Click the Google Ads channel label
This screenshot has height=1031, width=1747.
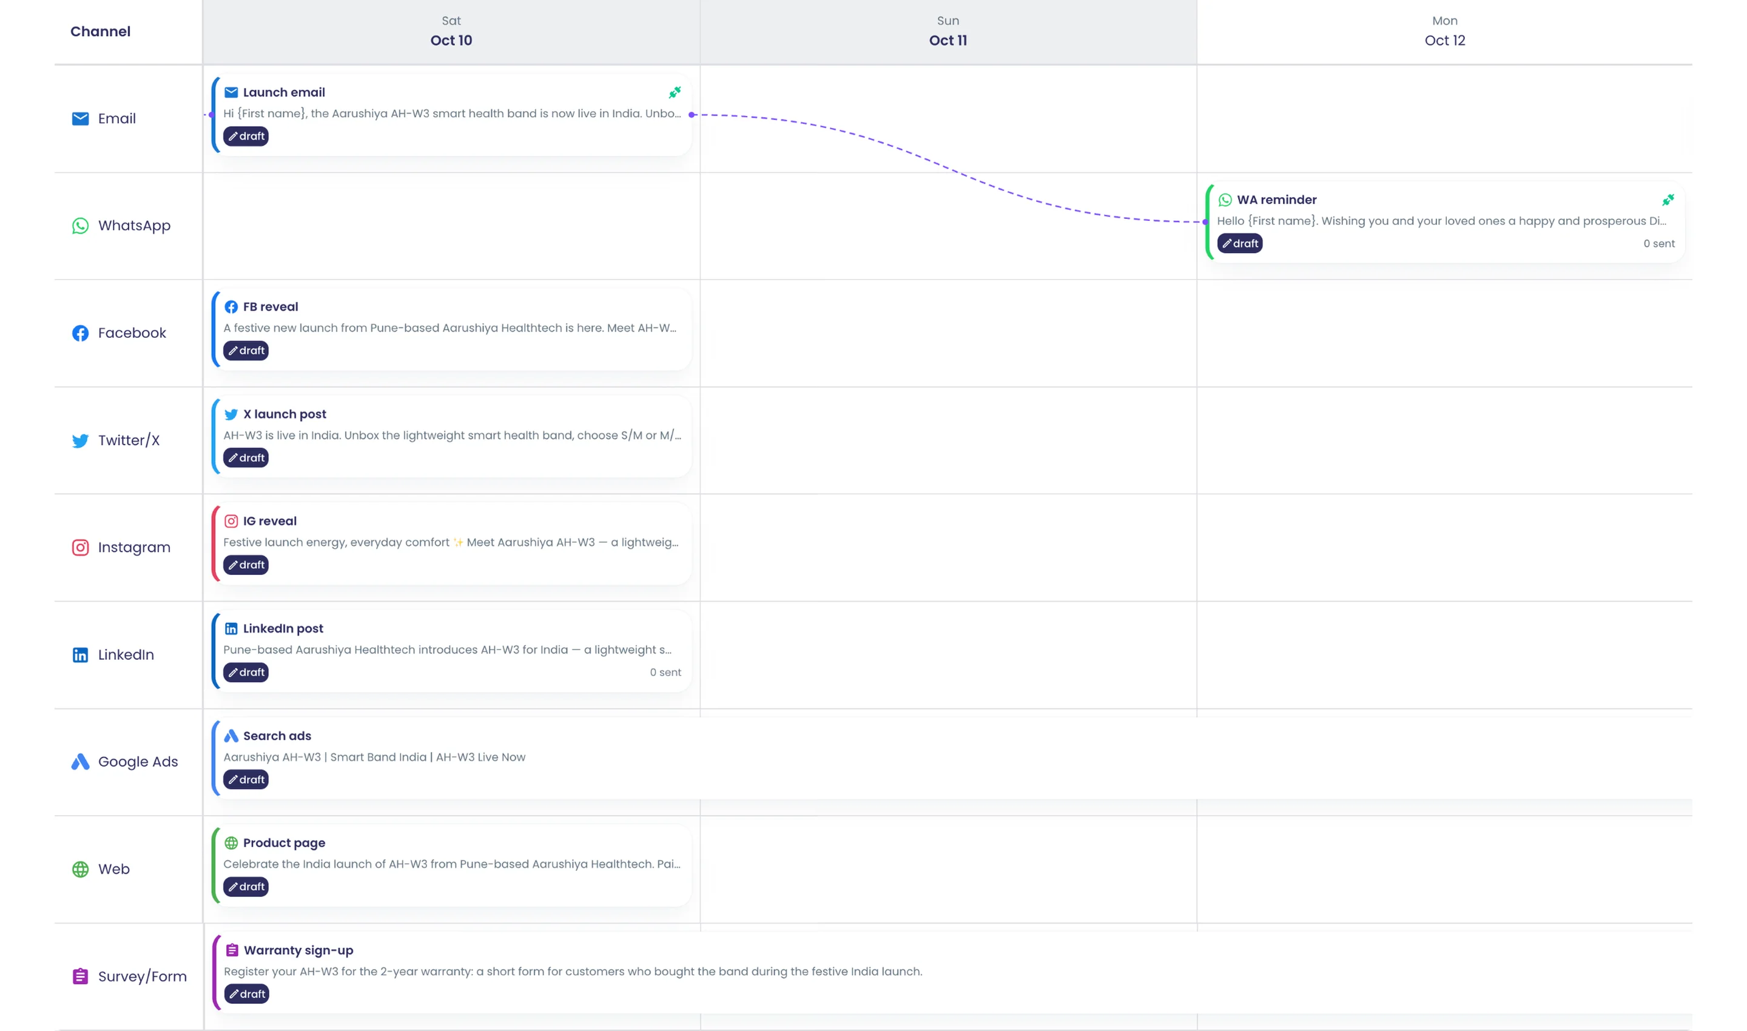[x=138, y=762]
